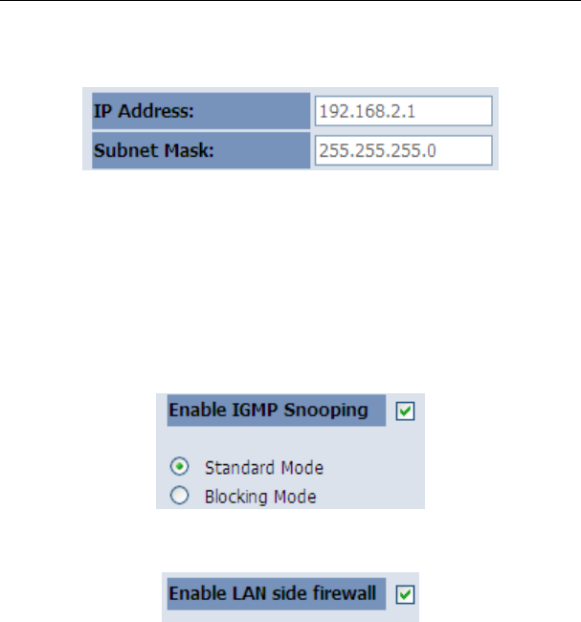
Task: Click the Subnet Mask label
Action: [x=142, y=150]
